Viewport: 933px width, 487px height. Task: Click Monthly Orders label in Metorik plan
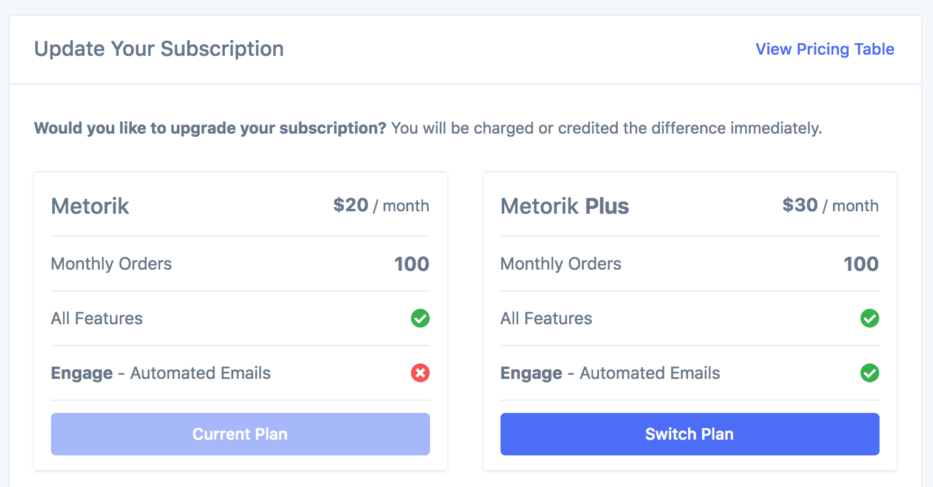(111, 264)
